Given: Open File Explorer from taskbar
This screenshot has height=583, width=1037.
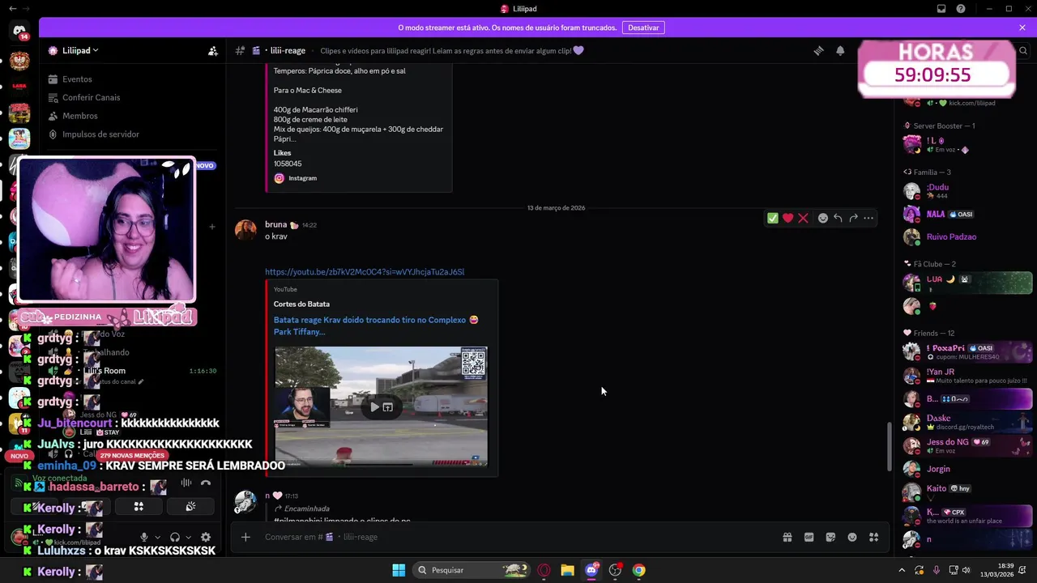Looking at the screenshot, I should coord(567,570).
